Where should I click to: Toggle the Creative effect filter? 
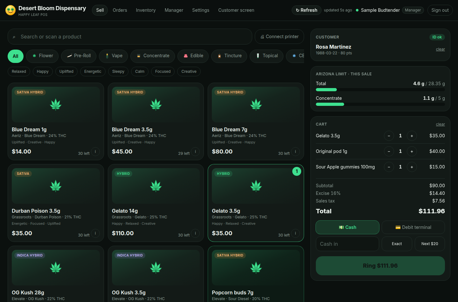(189, 72)
